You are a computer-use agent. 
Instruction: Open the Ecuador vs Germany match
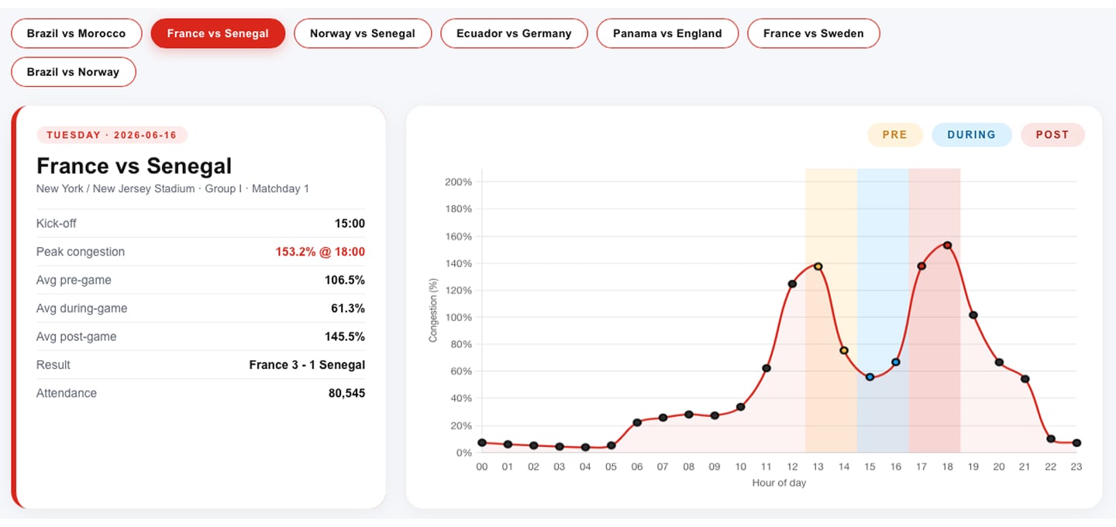click(x=514, y=33)
